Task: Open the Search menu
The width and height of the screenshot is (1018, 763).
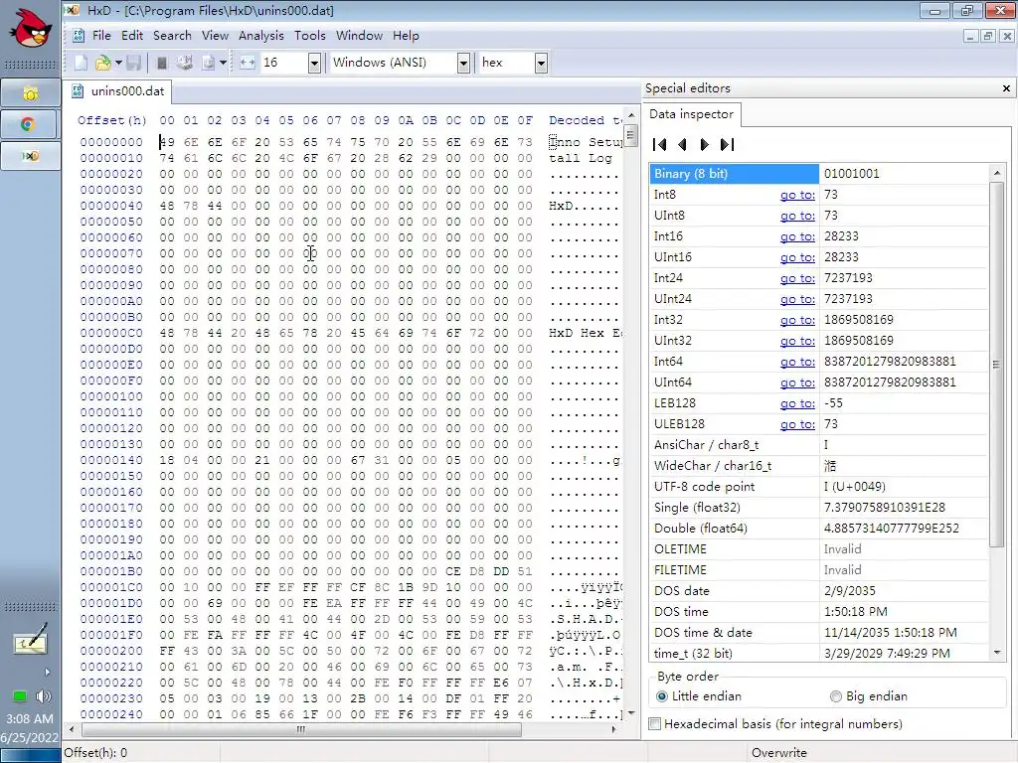Action: pyautogui.click(x=172, y=36)
